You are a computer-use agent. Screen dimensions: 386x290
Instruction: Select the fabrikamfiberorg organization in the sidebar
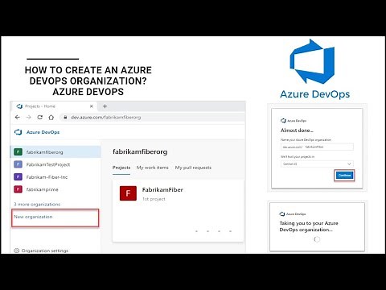pyautogui.click(x=55, y=152)
